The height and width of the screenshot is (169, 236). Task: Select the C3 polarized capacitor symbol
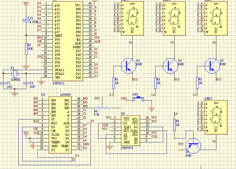(26, 20)
